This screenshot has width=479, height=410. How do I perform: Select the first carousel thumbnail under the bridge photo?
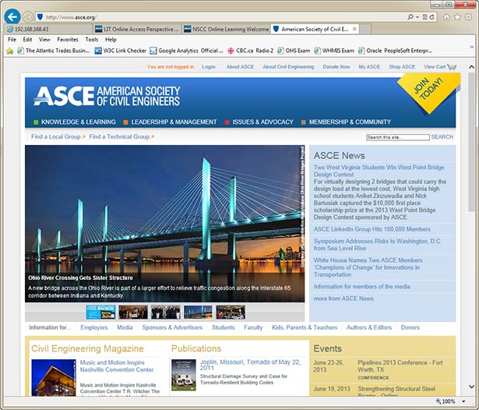click(100, 312)
